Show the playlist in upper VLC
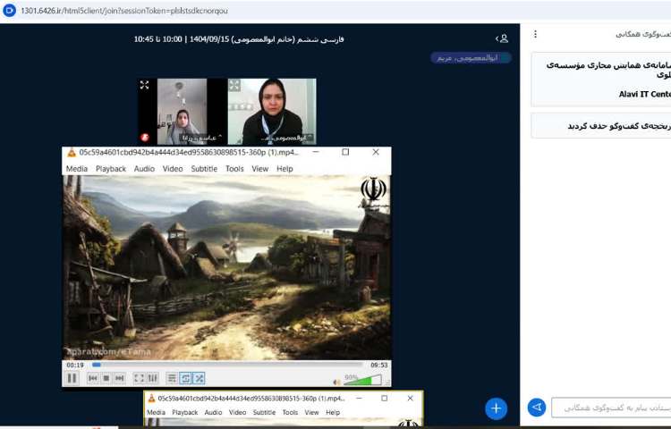Viewport: 671px width, 429px height. (172, 378)
